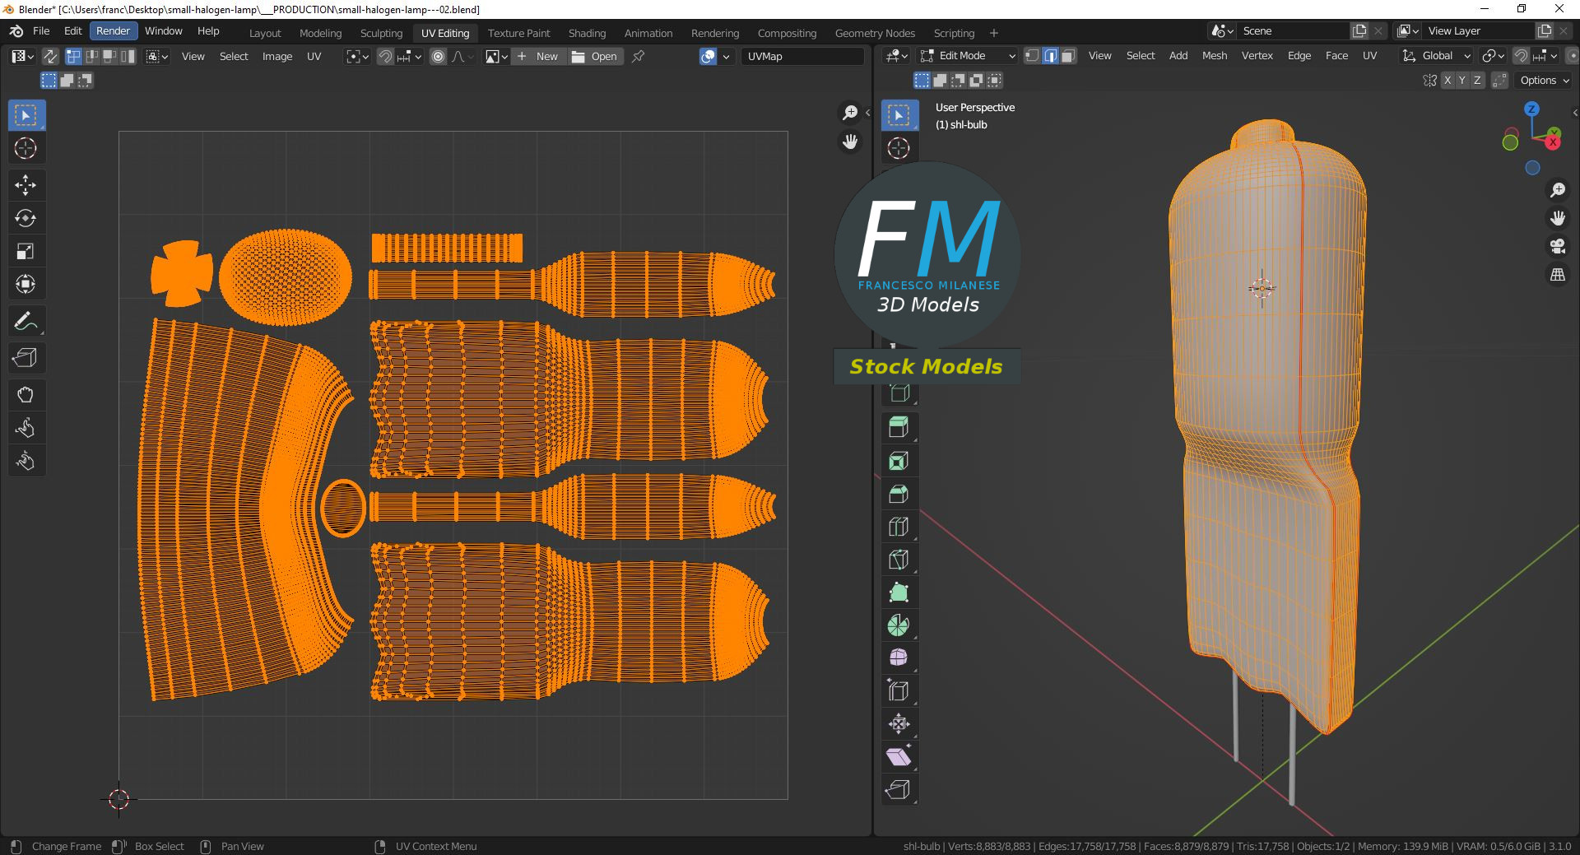
Task: Switch to the Shading workspace tab
Action: (587, 33)
